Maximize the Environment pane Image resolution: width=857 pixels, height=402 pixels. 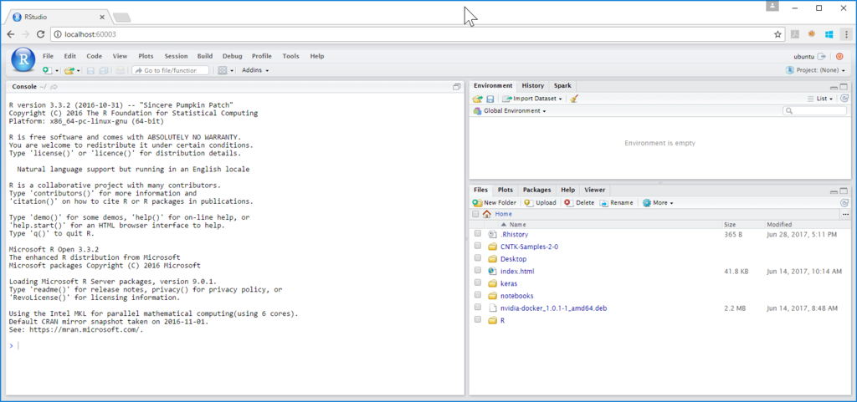click(x=844, y=87)
